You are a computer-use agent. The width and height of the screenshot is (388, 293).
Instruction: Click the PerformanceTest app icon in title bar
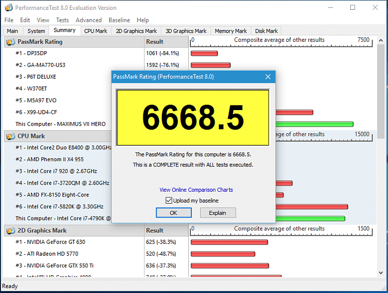pos(9,8)
